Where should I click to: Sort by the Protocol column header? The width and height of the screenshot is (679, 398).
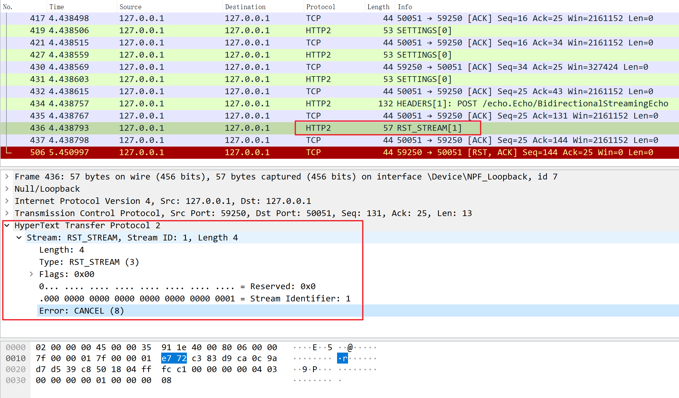[x=321, y=7]
